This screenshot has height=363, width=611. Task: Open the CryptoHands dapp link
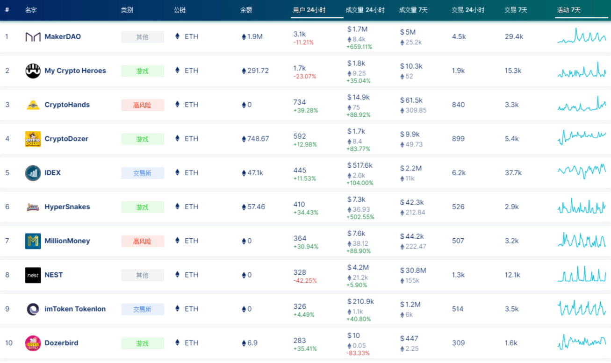67,105
